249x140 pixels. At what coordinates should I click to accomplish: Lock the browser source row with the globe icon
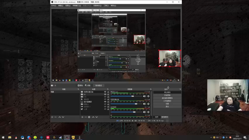point(108,109)
